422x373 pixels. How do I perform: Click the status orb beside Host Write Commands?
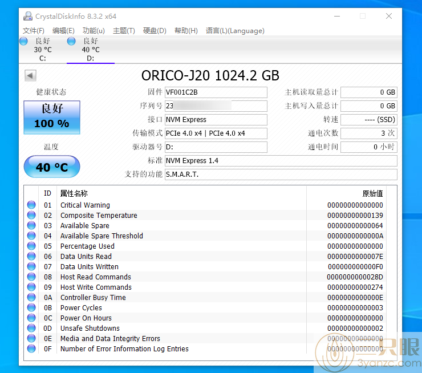[31, 287]
